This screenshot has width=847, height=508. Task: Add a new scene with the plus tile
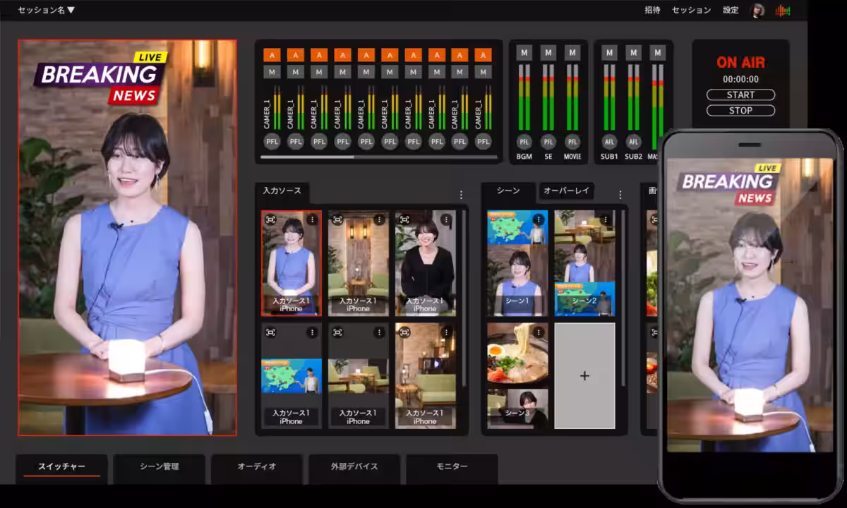click(x=584, y=376)
